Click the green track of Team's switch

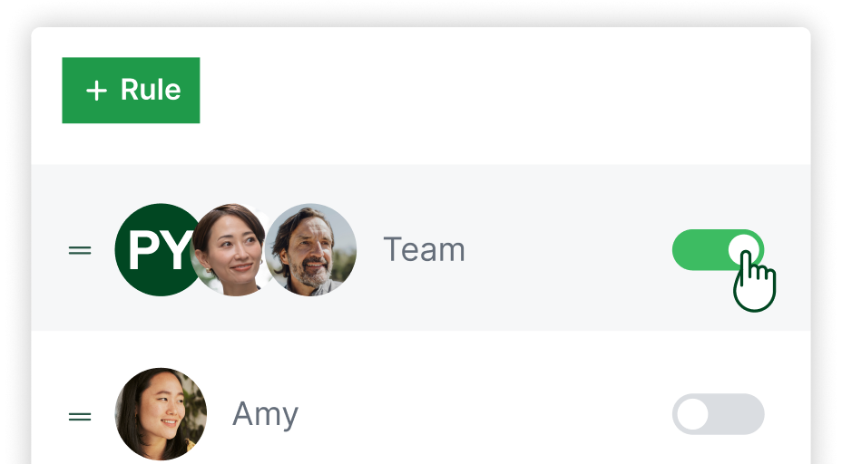click(x=698, y=250)
